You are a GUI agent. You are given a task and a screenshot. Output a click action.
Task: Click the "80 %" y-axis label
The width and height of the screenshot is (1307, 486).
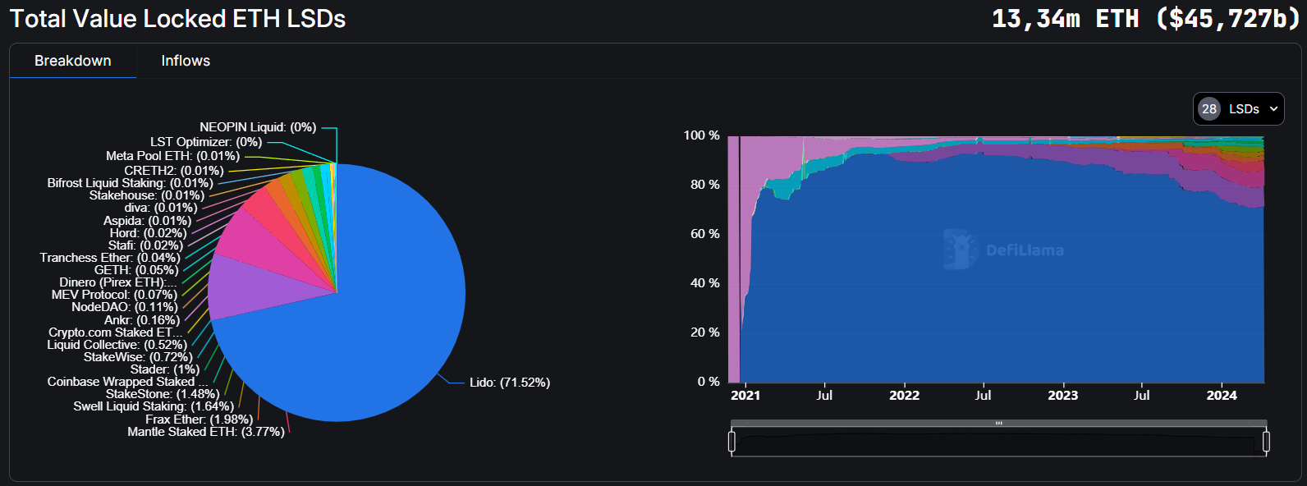(x=705, y=185)
